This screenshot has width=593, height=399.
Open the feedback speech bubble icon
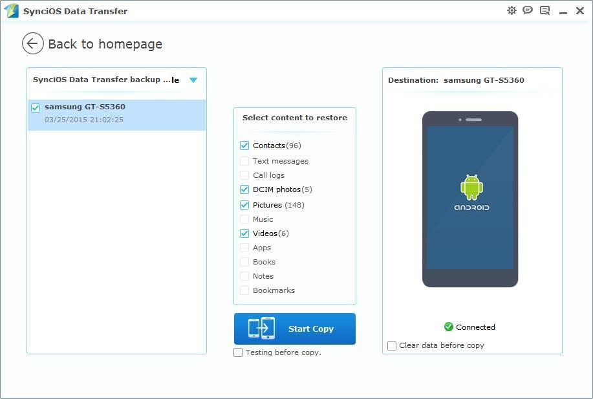tap(528, 10)
